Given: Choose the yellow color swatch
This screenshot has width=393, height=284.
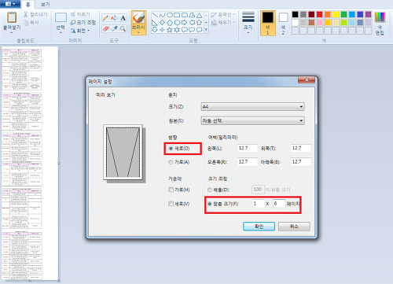Looking at the screenshot, I should pos(336,14).
